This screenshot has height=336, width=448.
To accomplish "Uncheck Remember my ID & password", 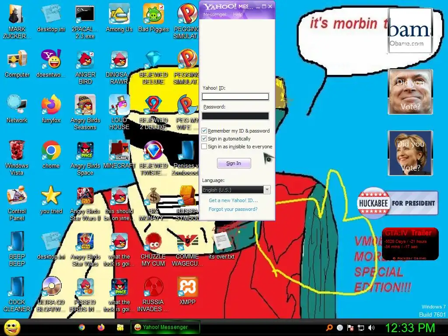I will tap(204, 130).
